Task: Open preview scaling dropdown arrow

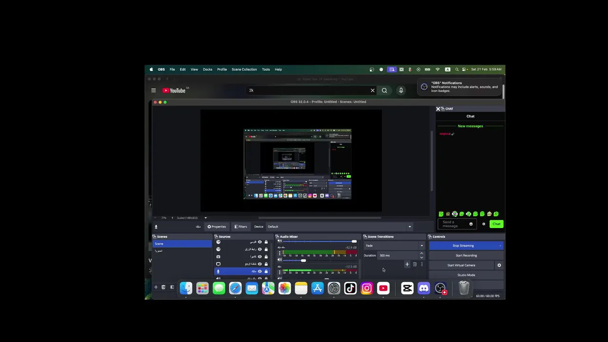Action: click(206, 218)
